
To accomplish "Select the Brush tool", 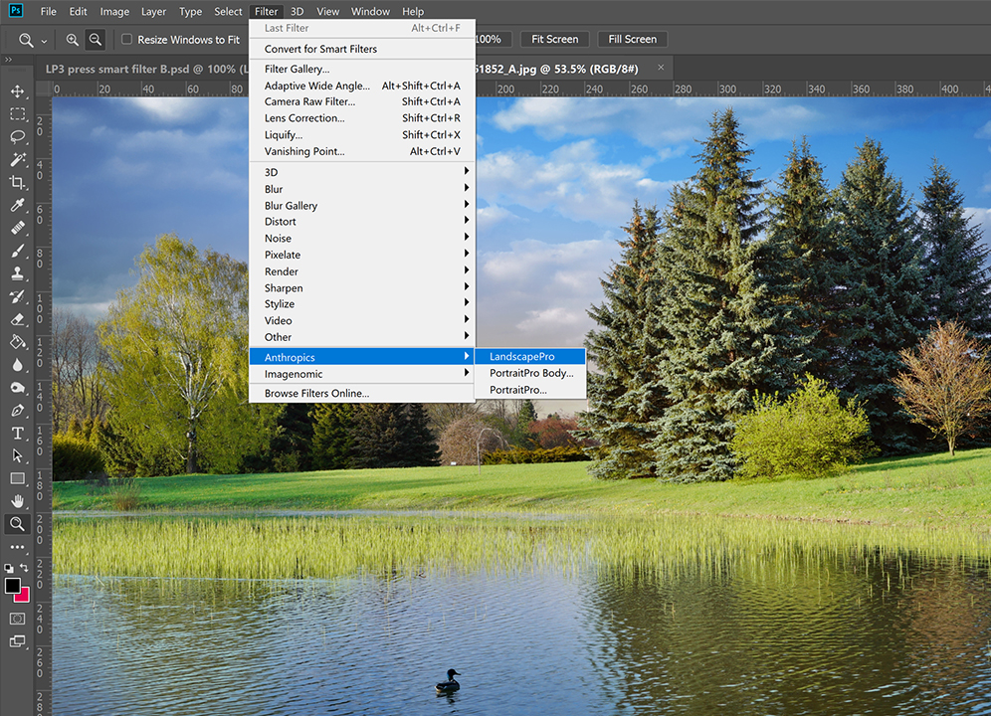I will pyautogui.click(x=16, y=250).
